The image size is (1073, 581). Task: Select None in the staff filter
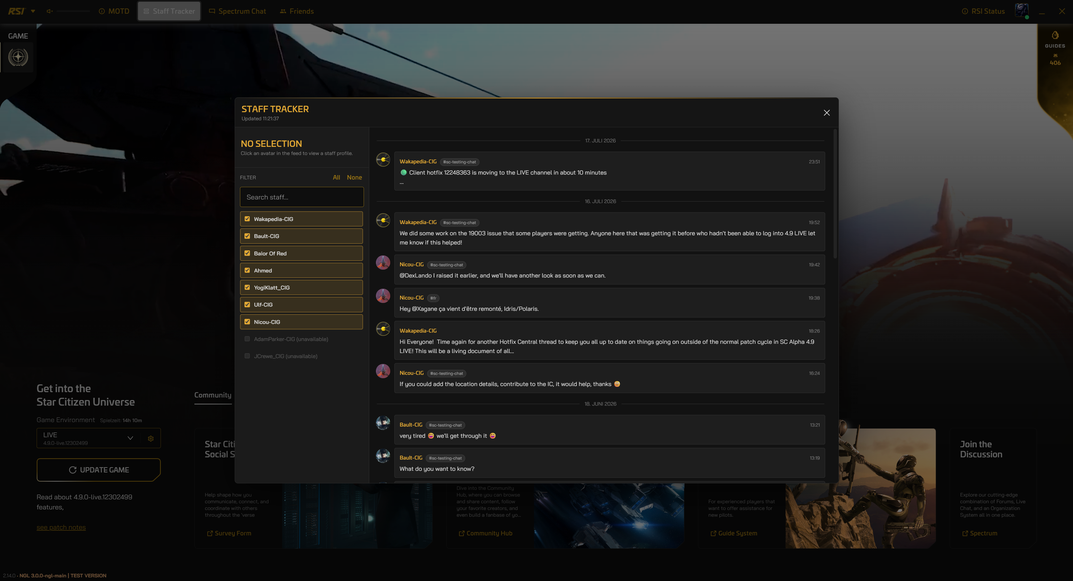pos(354,177)
